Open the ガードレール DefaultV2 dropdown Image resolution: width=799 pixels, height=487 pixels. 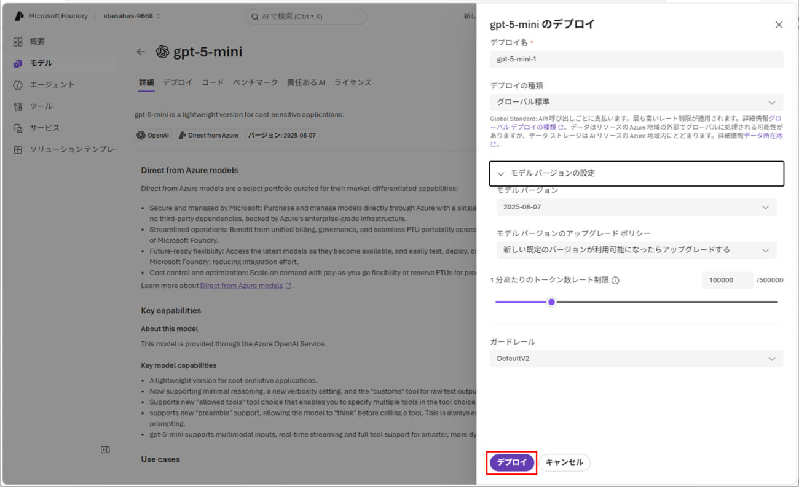pos(636,359)
